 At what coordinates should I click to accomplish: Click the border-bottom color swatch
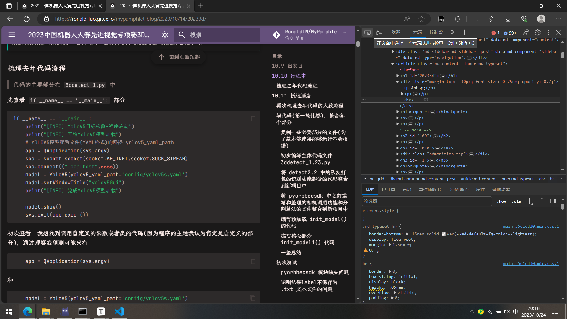coord(444,234)
